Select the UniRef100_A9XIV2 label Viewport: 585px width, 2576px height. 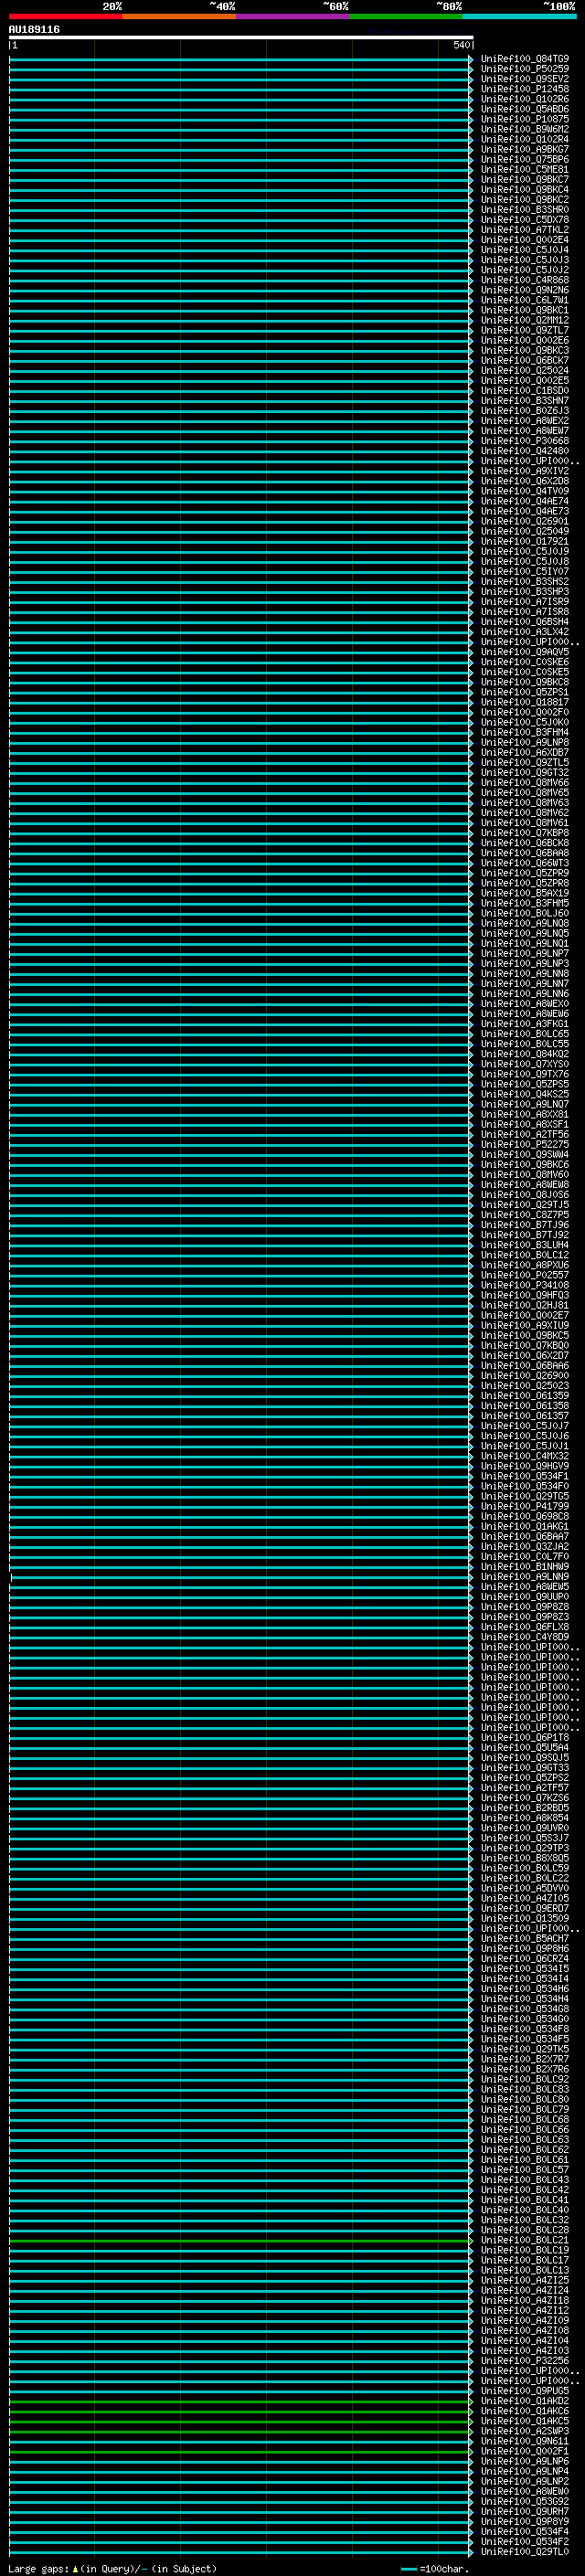(x=525, y=471)
